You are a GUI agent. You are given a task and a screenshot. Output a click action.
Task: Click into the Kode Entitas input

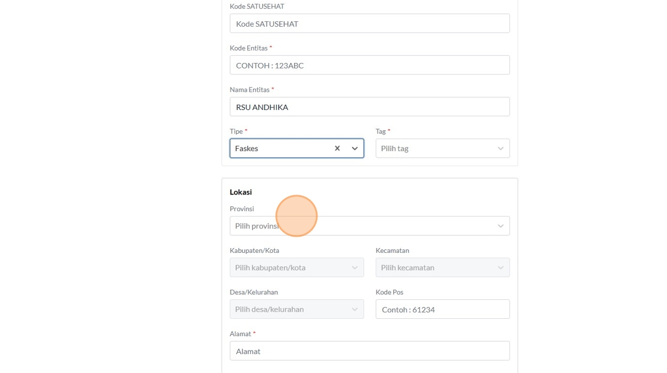tap(369, 65)
